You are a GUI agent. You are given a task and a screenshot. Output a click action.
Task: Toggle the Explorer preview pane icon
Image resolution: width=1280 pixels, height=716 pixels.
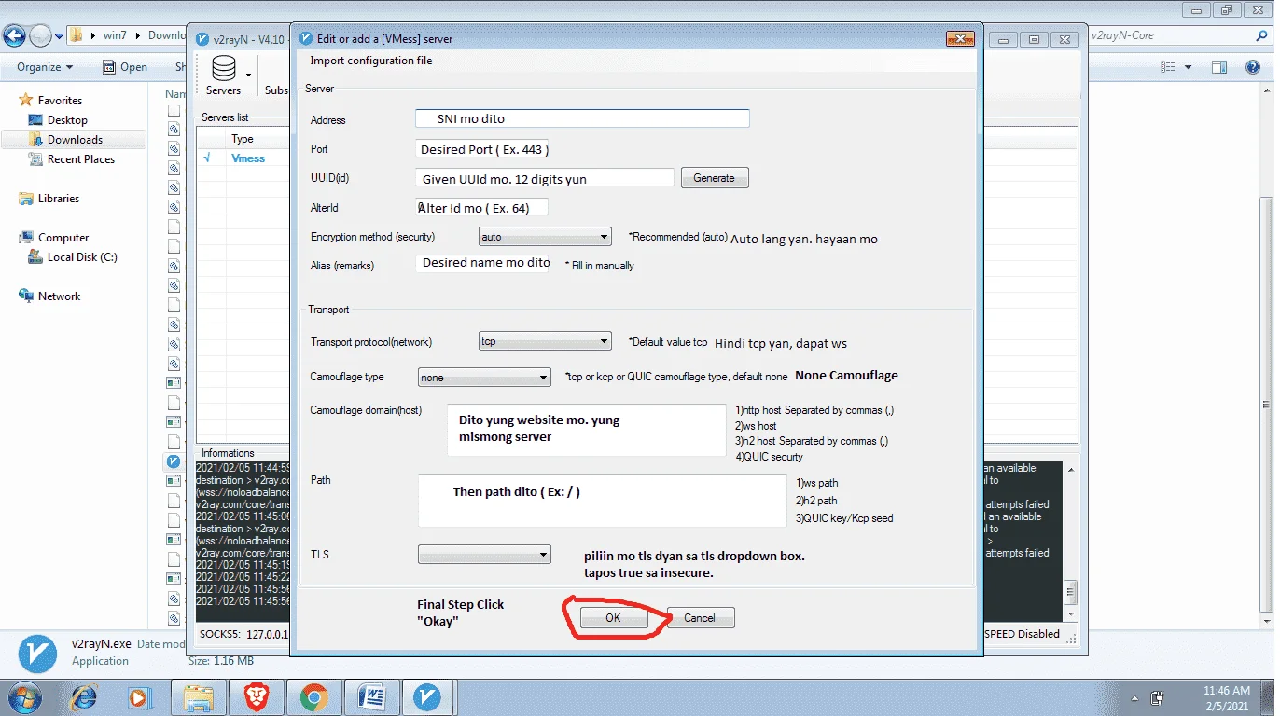[1219, 67]
